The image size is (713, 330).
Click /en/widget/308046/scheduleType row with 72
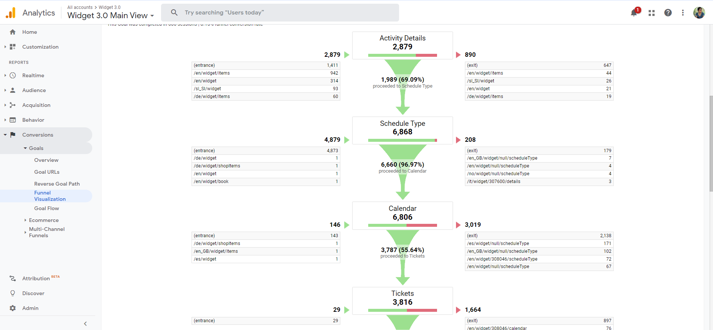click(x=539, y=259)
